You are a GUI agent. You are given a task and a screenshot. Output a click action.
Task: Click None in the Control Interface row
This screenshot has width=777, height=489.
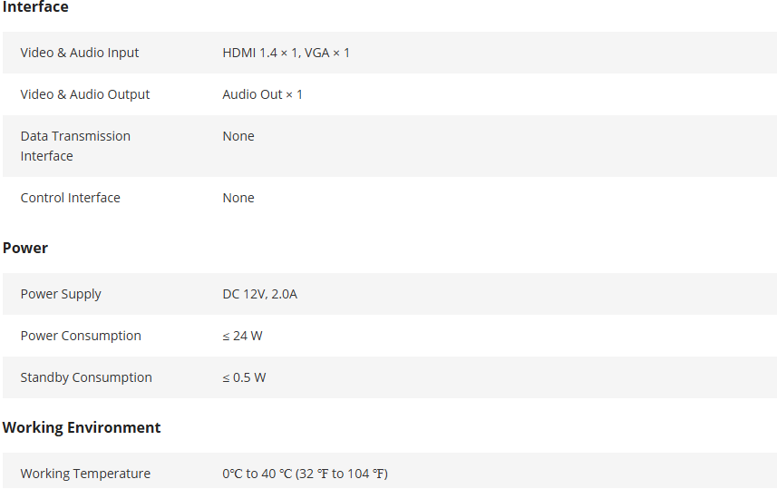pyautogui.click(x=238, y=198)
